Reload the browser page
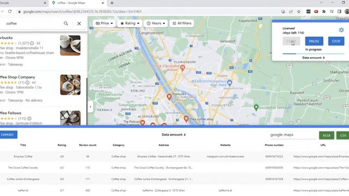 (10, 11)
